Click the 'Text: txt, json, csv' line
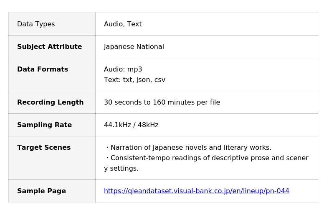334x215 pixels. (x=134, y=80)
